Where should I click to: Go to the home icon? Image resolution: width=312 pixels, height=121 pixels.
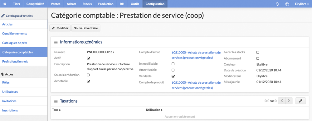[5, 4]
